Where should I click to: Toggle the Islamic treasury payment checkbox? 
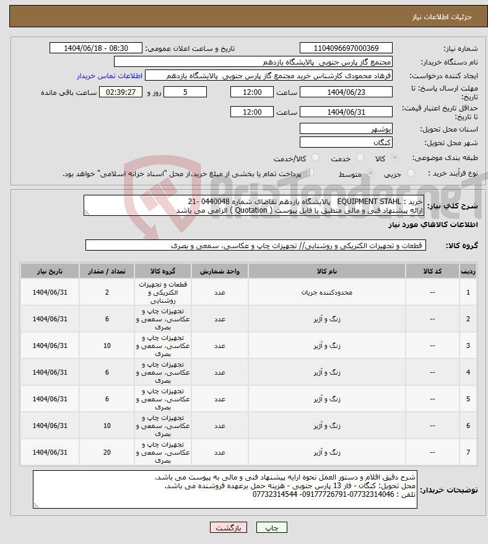pos(310,172)
